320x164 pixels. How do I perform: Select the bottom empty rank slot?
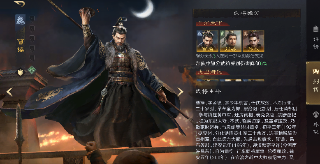(32, 58)
